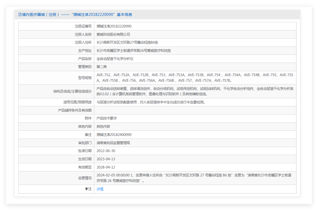318x210 pixels.
Task: Select effective date 2023-04-13
Action: [x=106, y=159]
